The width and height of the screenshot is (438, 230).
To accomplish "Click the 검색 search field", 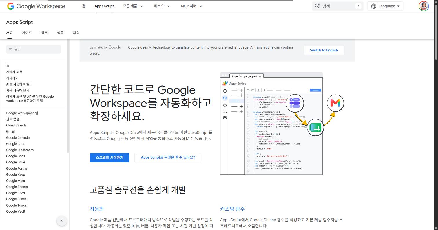I will tap(338, 6).
